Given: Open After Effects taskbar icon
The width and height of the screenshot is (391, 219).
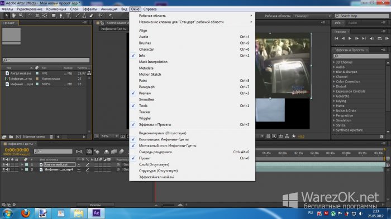Looking at the screenshot, I should [x=96, y=213].
